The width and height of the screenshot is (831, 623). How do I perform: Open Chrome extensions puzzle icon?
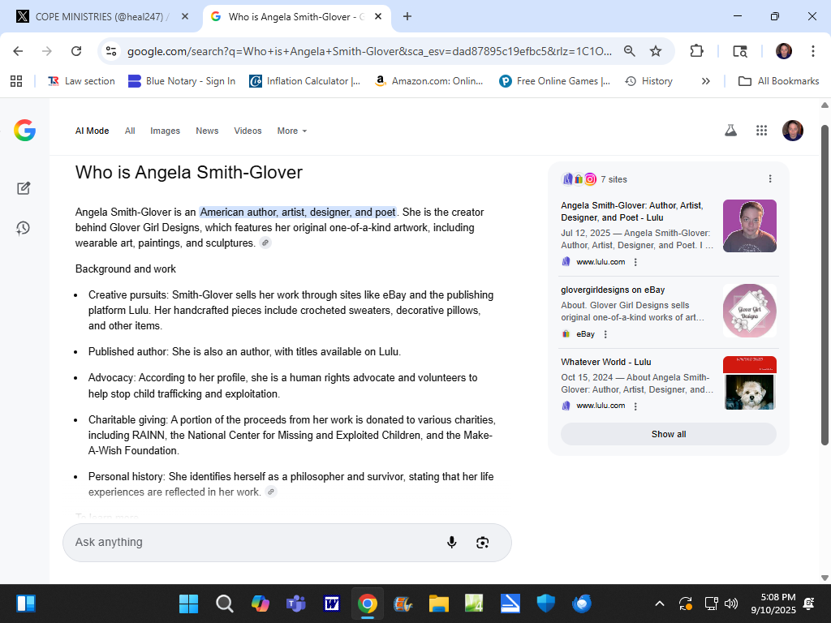[696, 51]
